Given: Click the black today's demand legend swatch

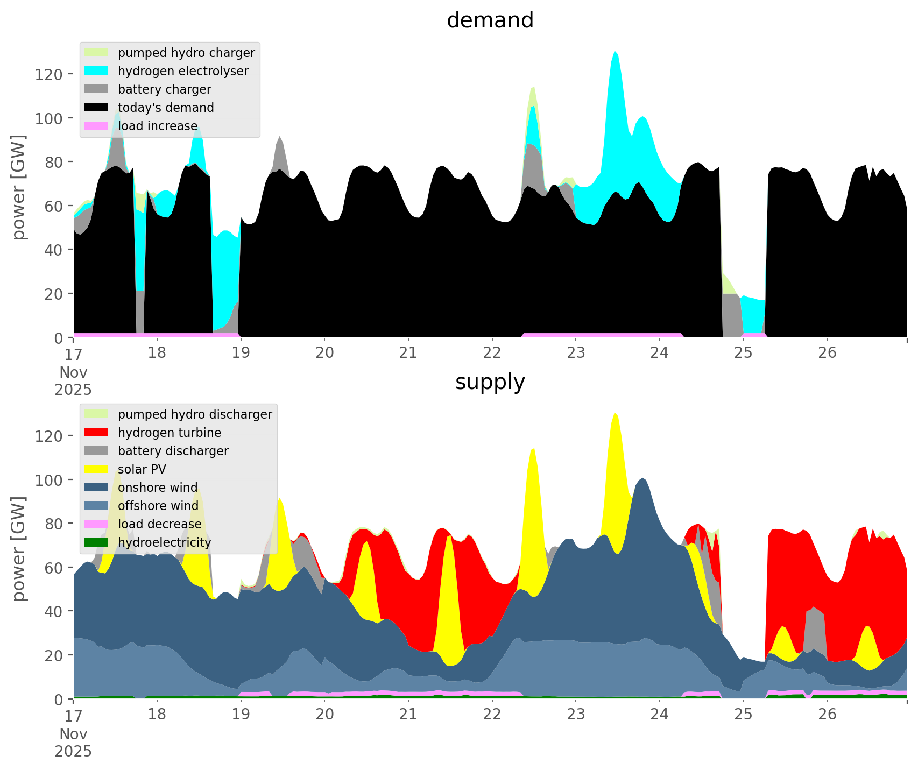Looking at the screenshot, I should click(96, 108).
